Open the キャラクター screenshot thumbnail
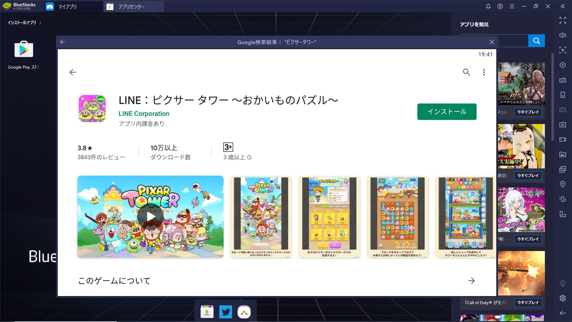Viewport: 572px width, 322px height. [x=329, y=217]
